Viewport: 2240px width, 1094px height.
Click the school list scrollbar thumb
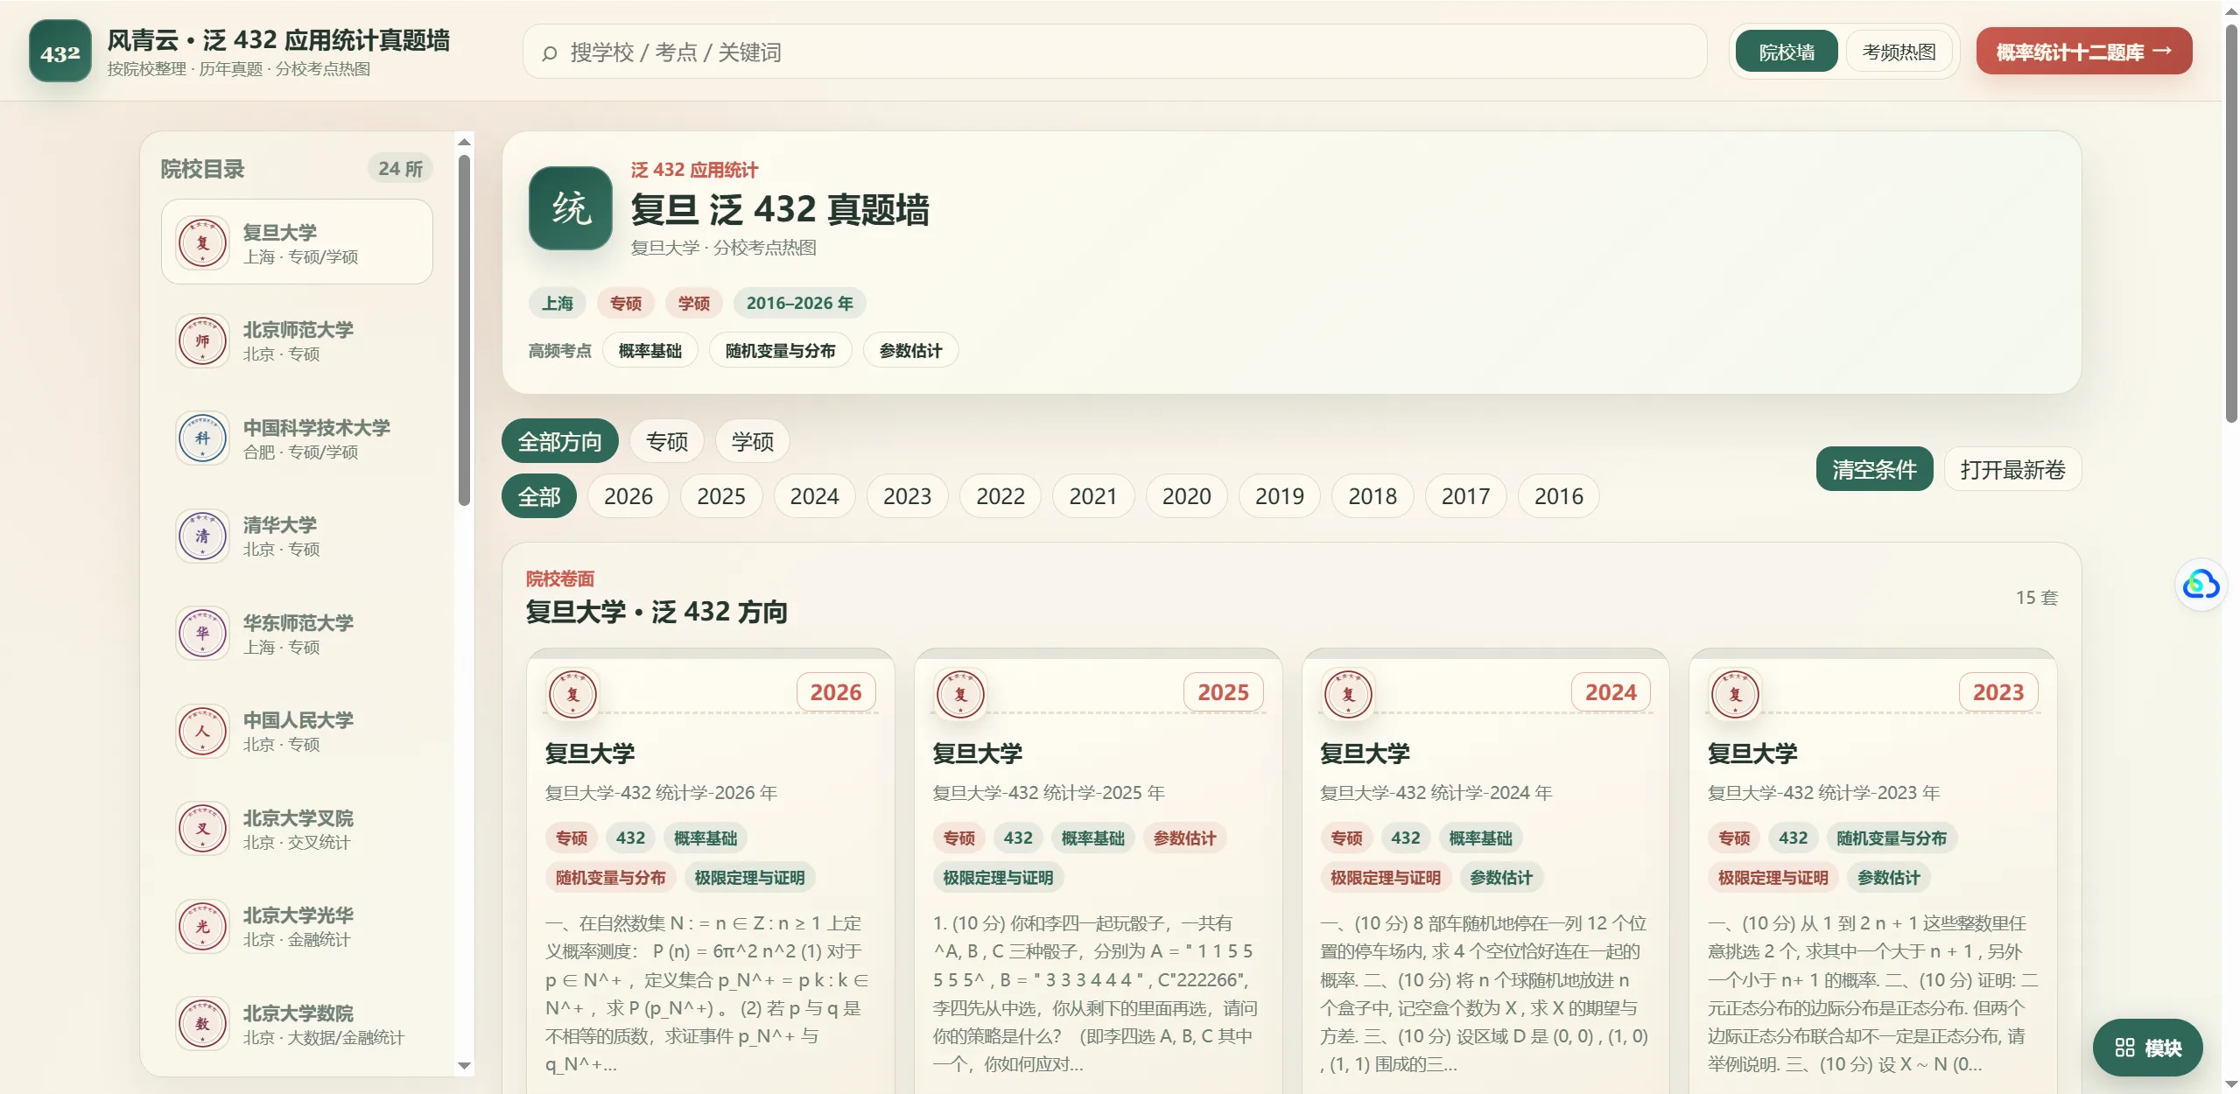point(464,330)
